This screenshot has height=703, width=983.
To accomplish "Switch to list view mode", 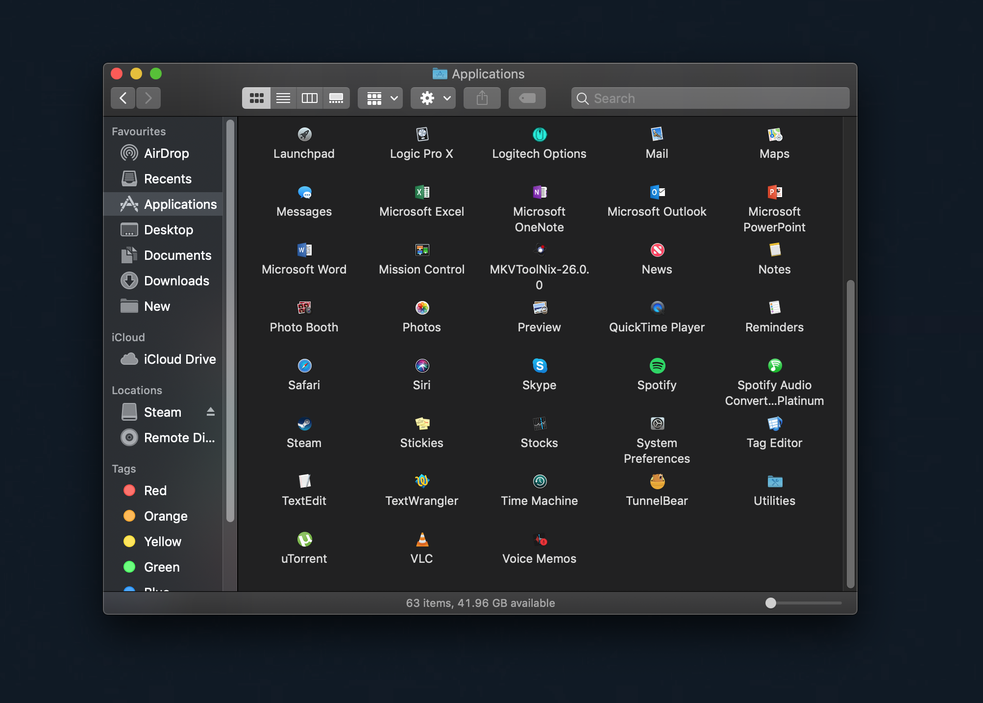I will click(x=283, y=98).
